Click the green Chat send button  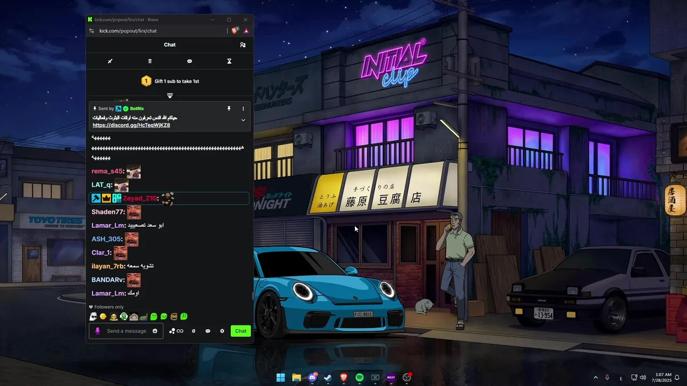[x=241, y=331]
